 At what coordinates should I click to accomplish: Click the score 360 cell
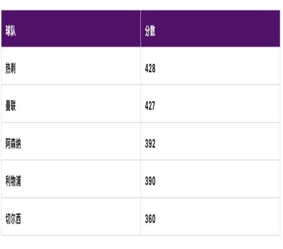(x=211, y=217)
